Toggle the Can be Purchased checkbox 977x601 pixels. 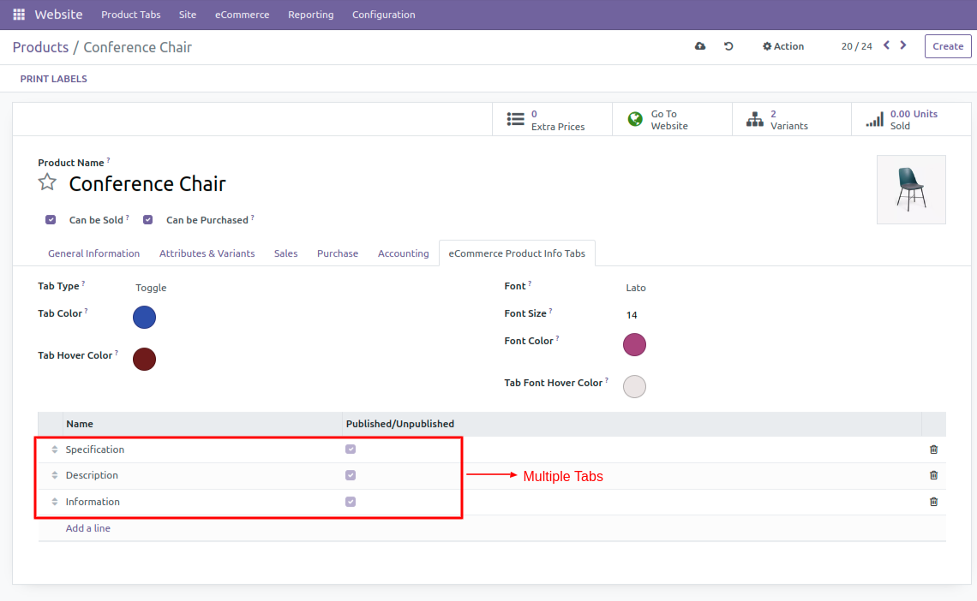click(147, 220)
